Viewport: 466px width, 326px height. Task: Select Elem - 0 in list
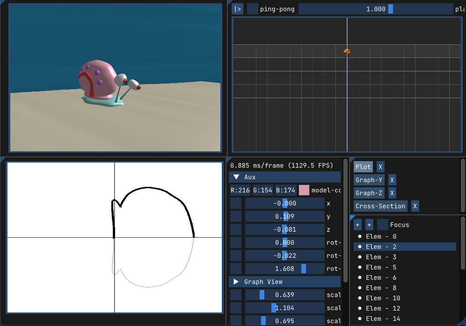[x=405, y=236]
